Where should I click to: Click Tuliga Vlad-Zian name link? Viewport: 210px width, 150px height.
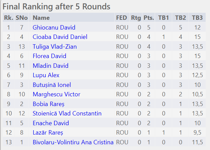tap(55, 47)
